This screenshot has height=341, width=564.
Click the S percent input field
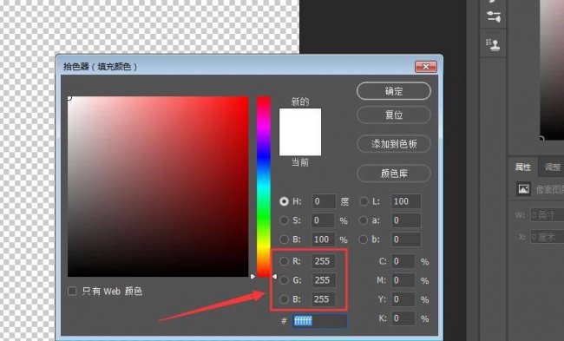tap(324, 220)
